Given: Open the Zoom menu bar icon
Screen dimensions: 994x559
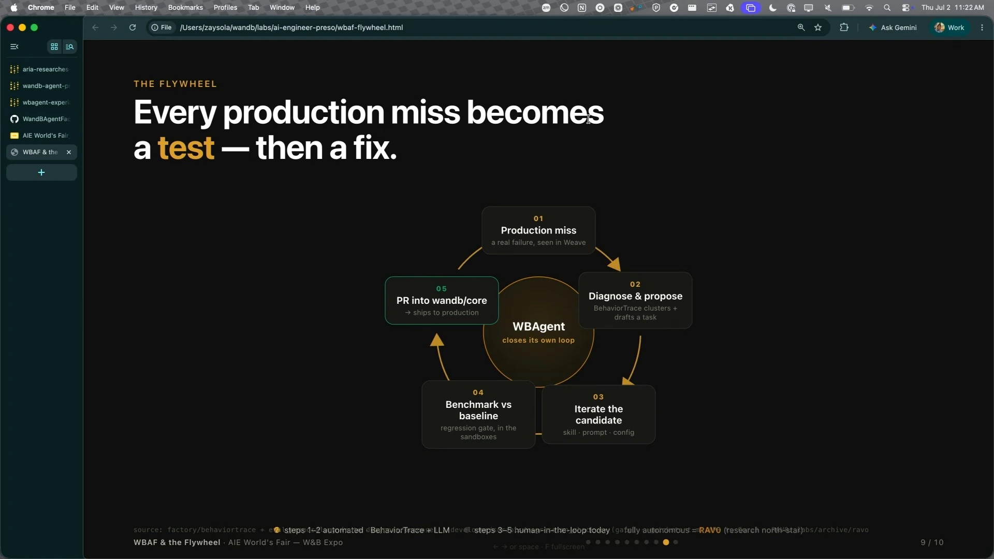Looking at the screenshot, I should pos(546,7).
